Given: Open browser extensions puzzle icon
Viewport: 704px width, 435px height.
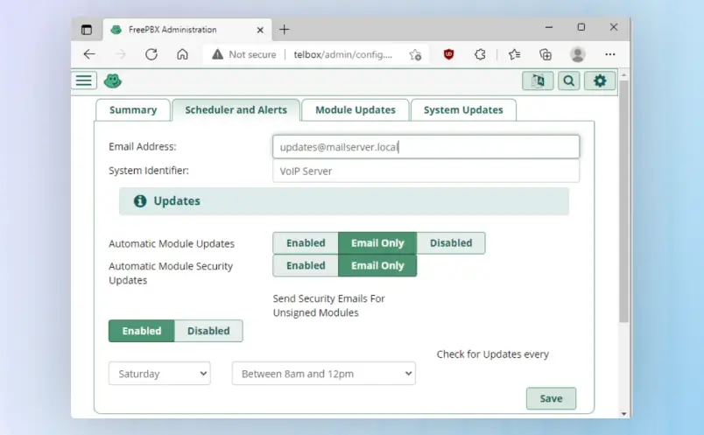Looking at the screenshot, I should (x=480, y=54).
